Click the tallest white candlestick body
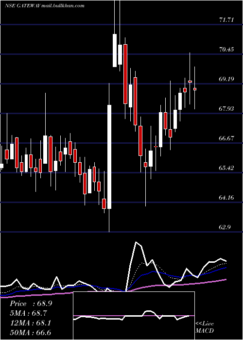This screenshot has height=340, width=243. pyautogui.click(x=109, y=157)
